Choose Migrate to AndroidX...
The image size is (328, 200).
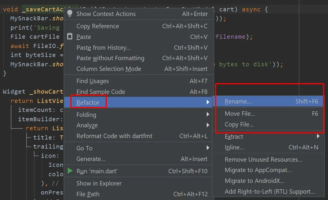[254, 181]
